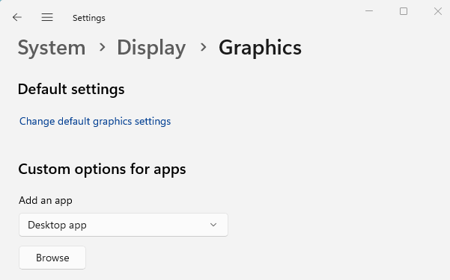The width and height of the screenshot is (450, 280).
Task: Click the Add an app label
Action: coord(46,200)
